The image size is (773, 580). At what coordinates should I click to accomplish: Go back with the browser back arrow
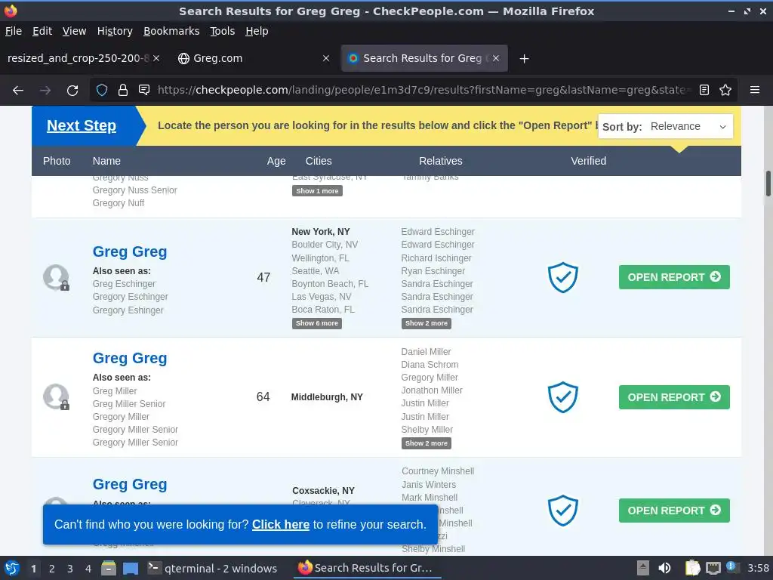coord(18,91)
